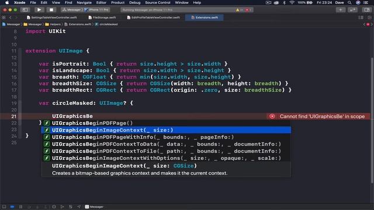This screenshot has height=210, width=374.
Task: Click the error icon on line 21
Action: pyautogui.click(x=272, y=116)
